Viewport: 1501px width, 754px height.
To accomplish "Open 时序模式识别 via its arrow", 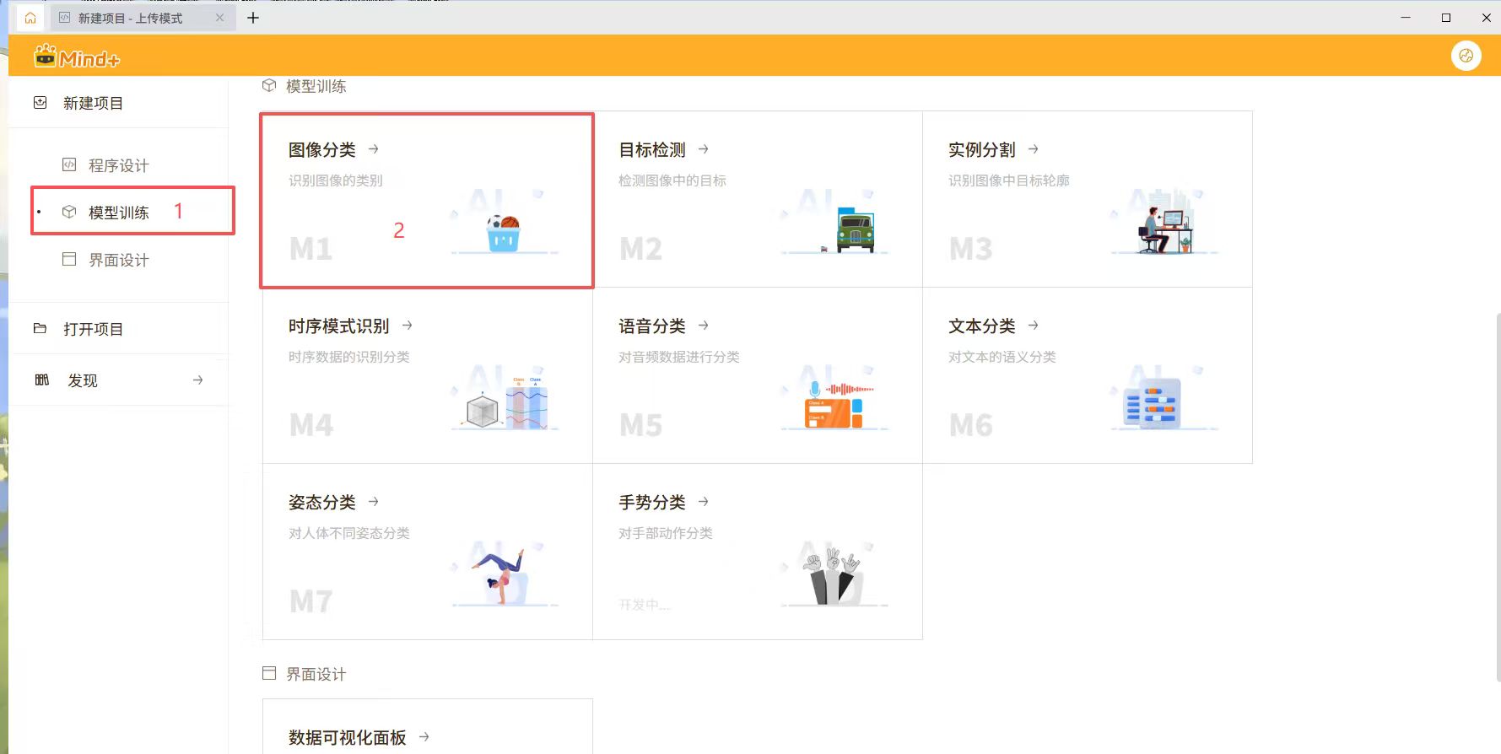I will click(408, 326).
